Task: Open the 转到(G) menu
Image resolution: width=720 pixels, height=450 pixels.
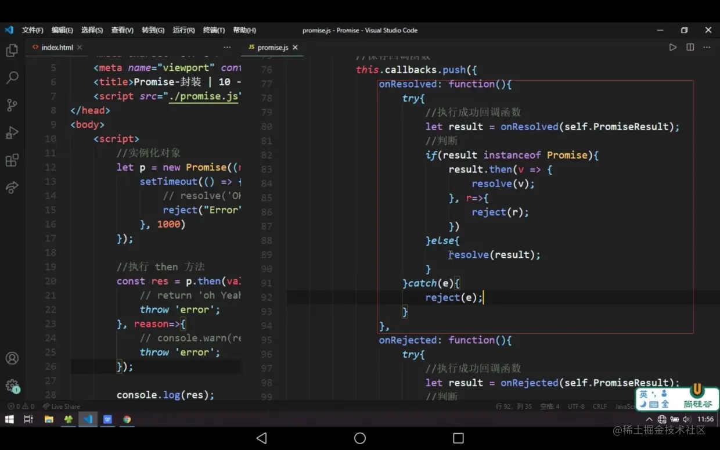Action: 153,30
